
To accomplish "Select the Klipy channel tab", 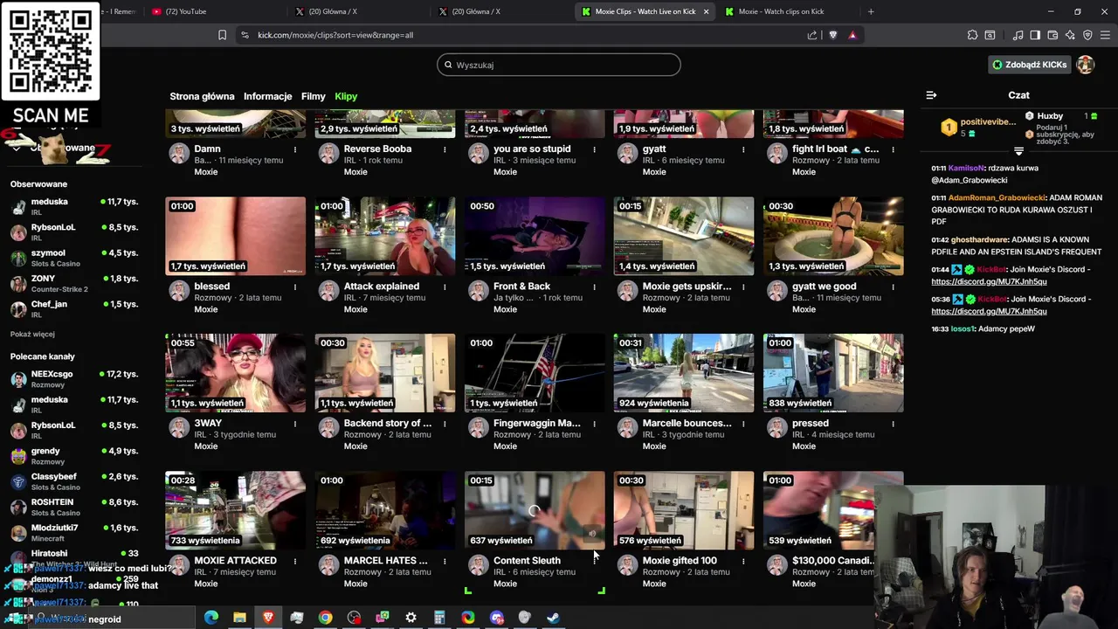I will coord(346,96).
